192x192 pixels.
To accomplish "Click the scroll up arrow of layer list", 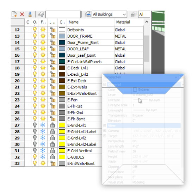I will coord(147,22).
